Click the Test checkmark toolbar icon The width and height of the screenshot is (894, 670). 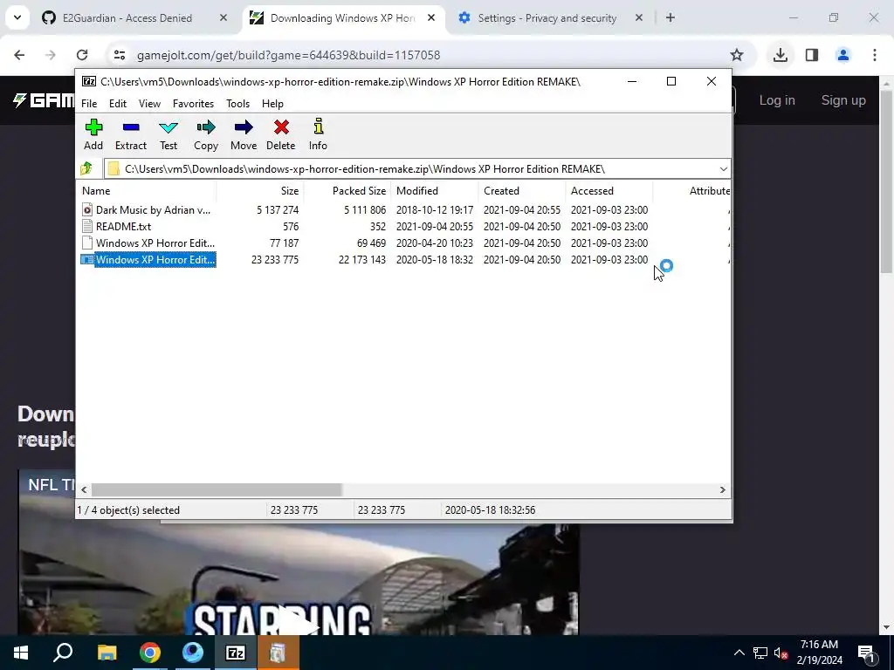168,127
